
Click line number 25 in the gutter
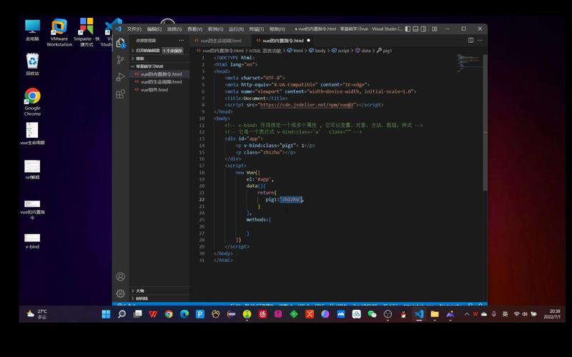(202, 220)
